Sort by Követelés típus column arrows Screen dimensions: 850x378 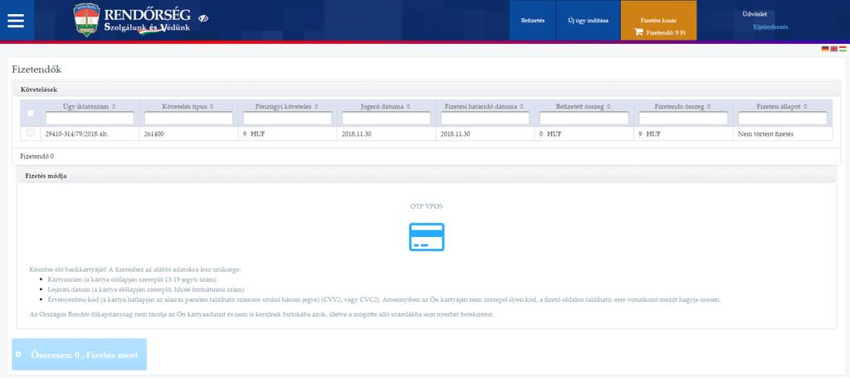point(212,107)
